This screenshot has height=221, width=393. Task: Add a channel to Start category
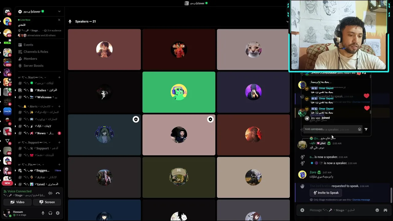59,77
